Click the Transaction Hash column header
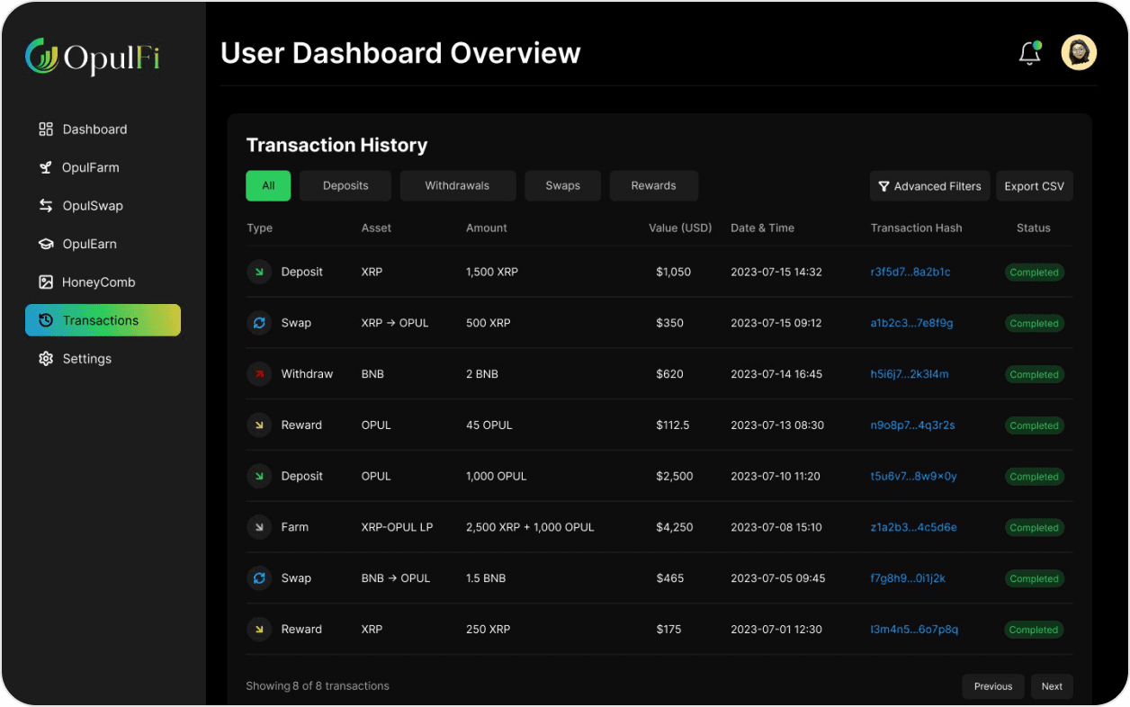This screenshot has width=1130, height=707. (916, 228)
